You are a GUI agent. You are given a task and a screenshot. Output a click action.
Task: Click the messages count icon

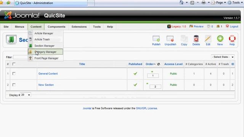(209, 26)
